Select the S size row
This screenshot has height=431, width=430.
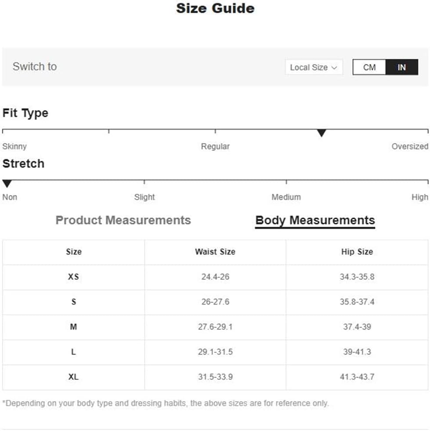click(x=215, y=302)
